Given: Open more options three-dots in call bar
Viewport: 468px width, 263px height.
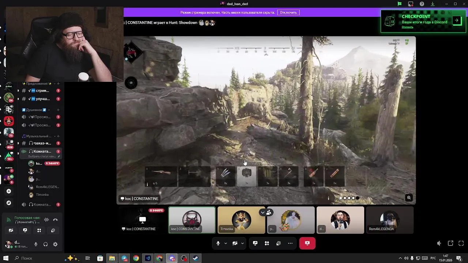Looking at the screenshot, I should coord(290,243).
